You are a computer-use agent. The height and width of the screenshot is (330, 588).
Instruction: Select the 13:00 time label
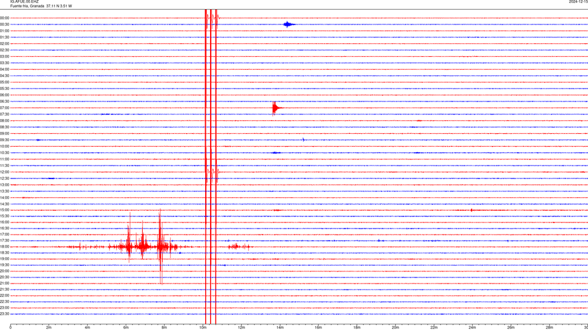coord(5,185)
